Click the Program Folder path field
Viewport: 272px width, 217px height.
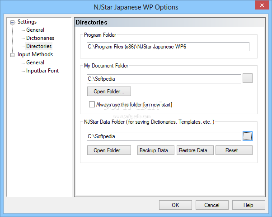click(168, 47)
